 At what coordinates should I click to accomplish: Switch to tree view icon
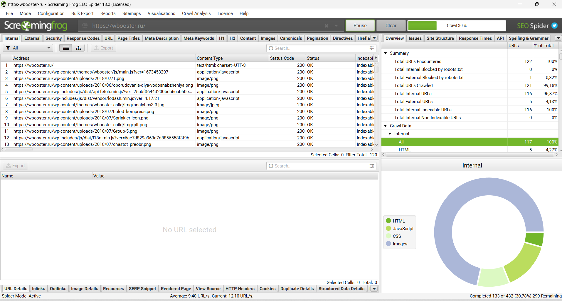pos(78,48)
